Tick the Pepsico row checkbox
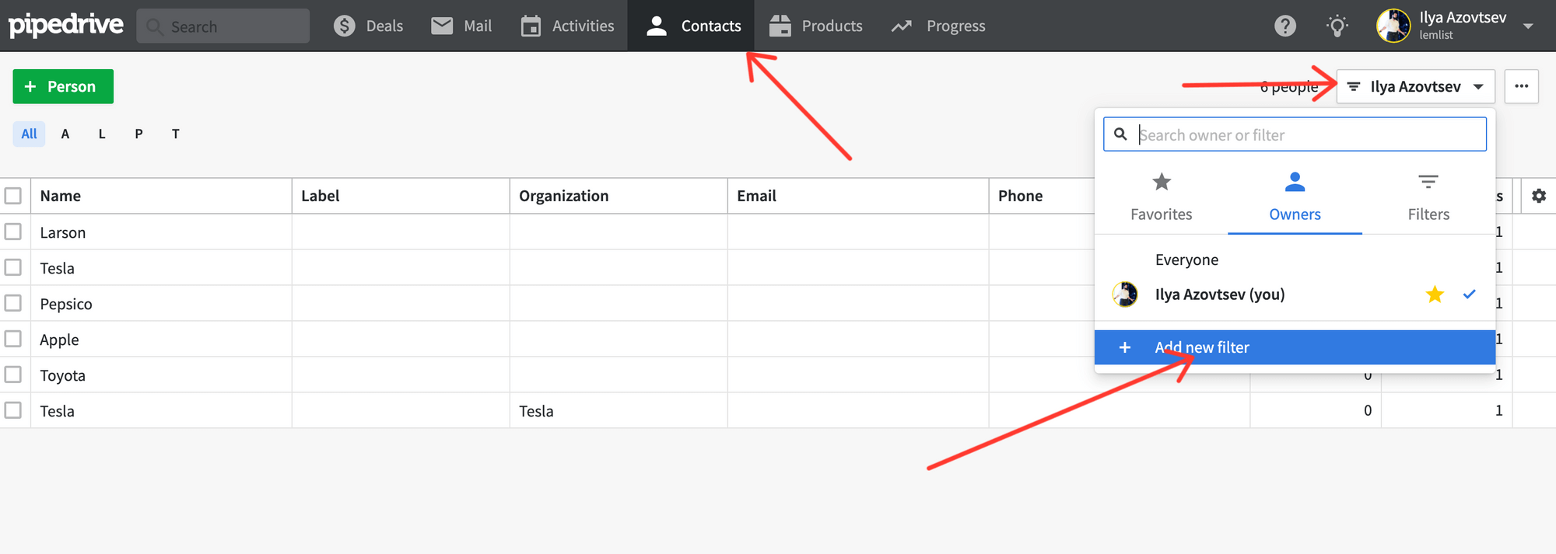Image resolution: width=1556 pixels, height=554 pixels. click(13, 303)
